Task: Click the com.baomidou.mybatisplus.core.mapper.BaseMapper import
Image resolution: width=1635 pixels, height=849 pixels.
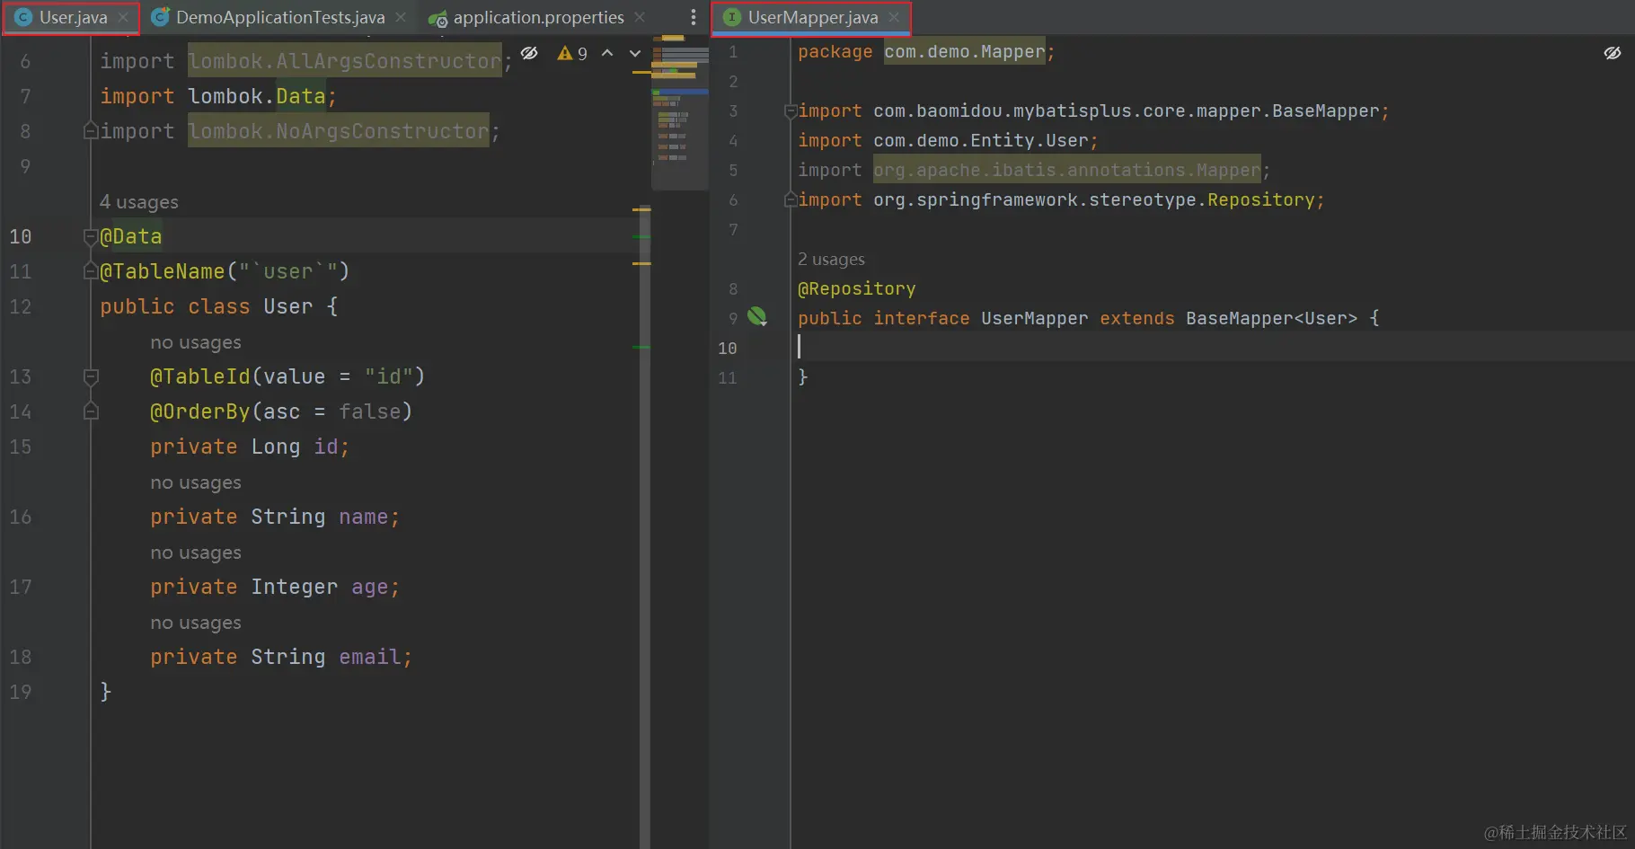Action: tap(1127, 111)
